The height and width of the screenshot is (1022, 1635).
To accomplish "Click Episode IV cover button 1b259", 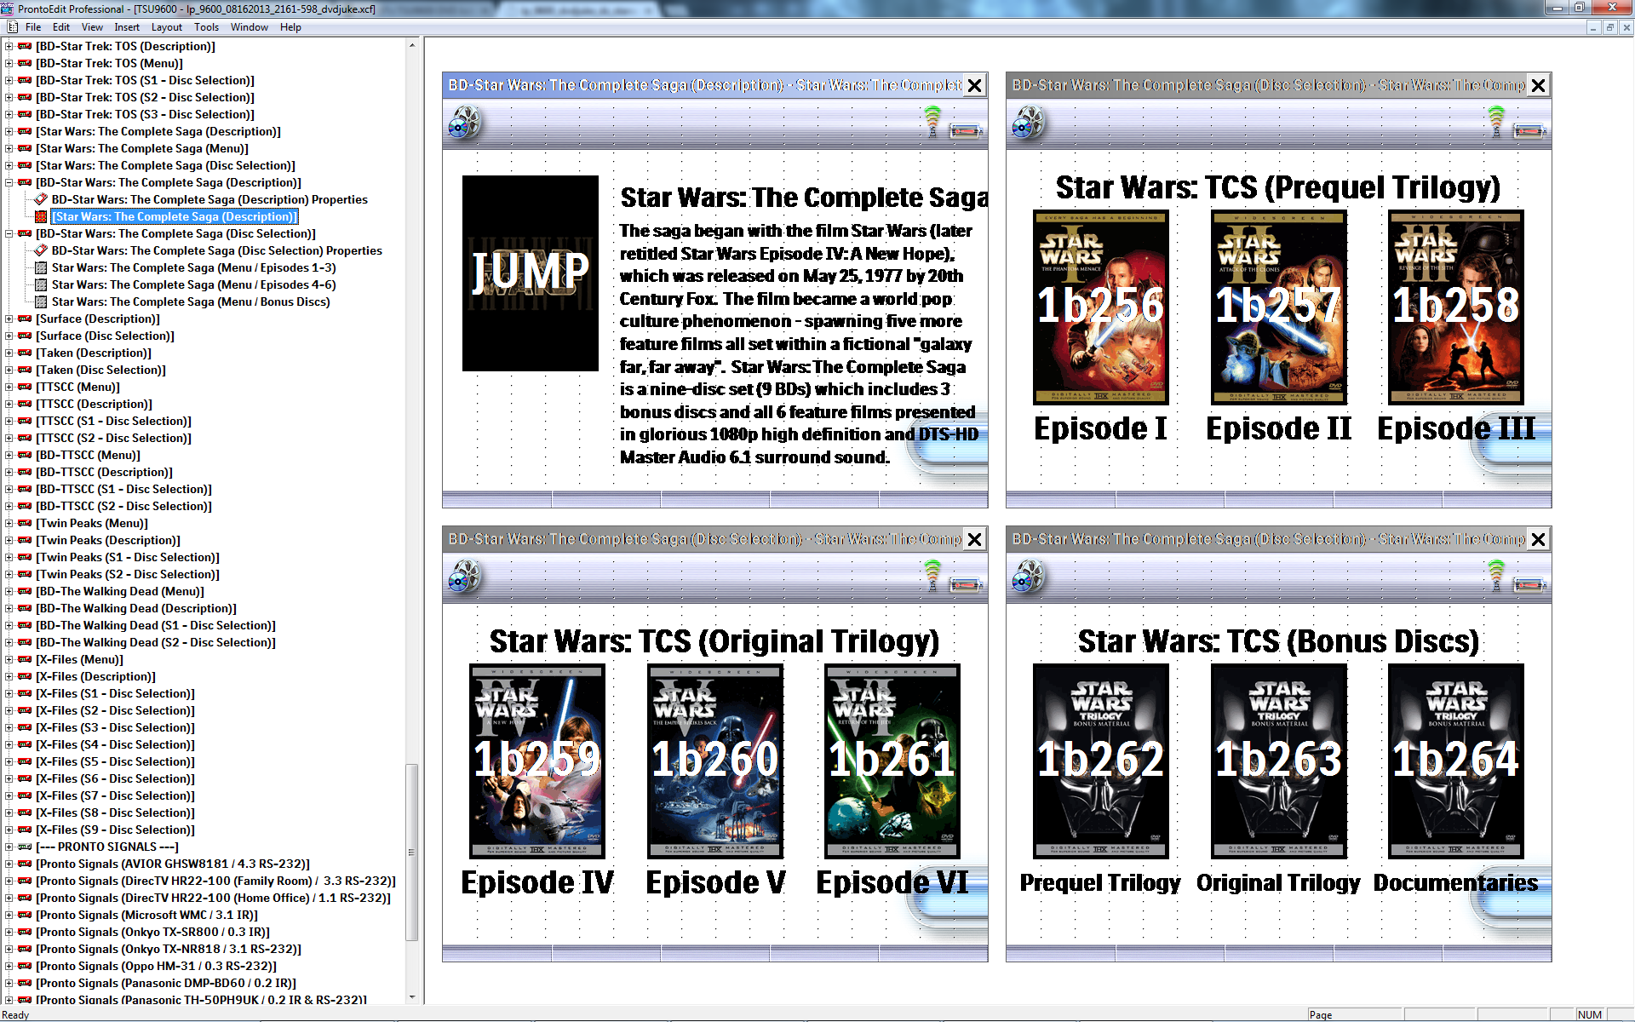I will click(537, 761).
